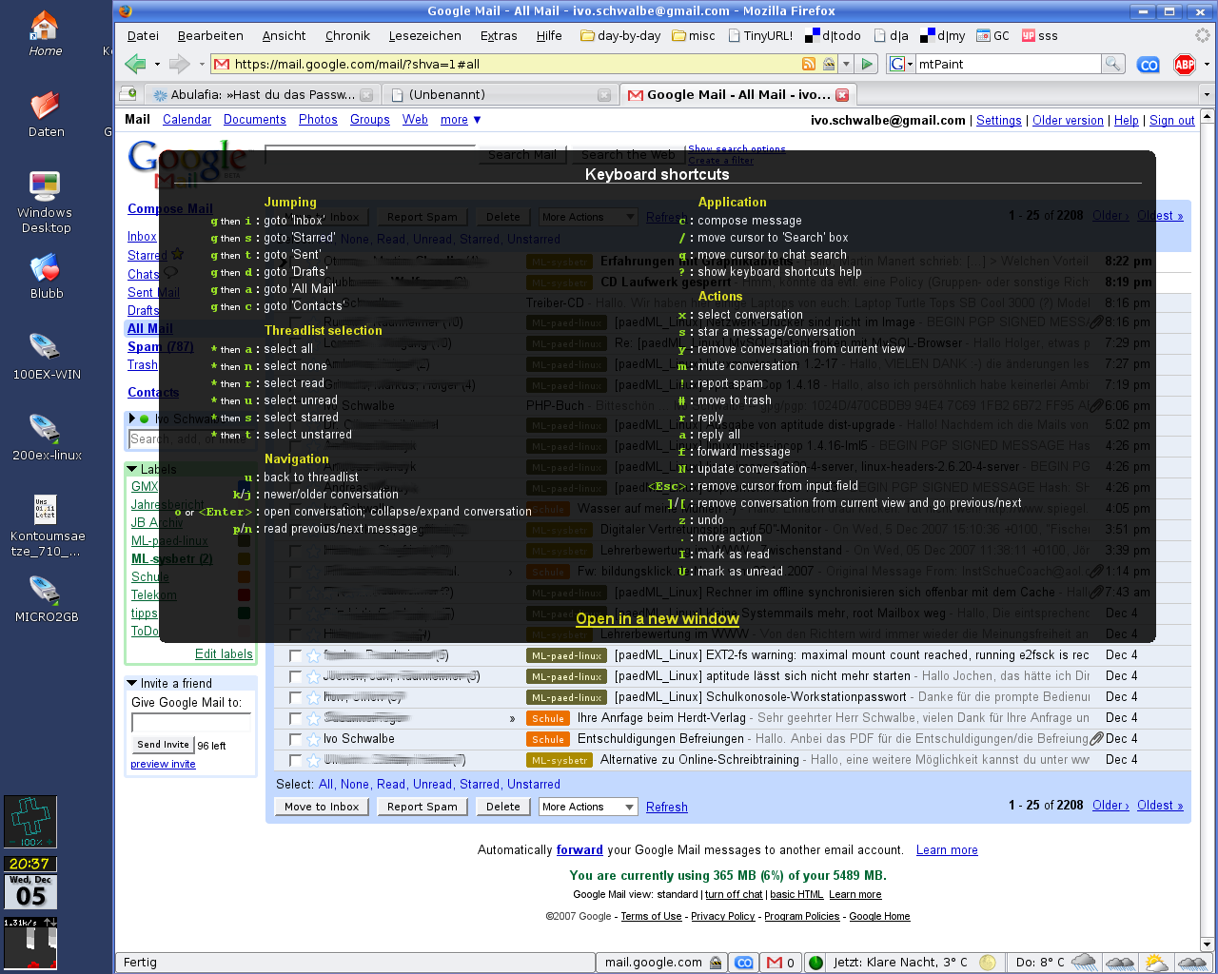Click the Sign out link
This screenshot has width=1218, height=974.
pos(1171,121)
